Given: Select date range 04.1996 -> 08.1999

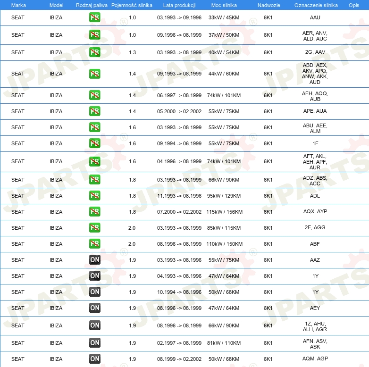Looking at the screenshot, I should 179,161.
